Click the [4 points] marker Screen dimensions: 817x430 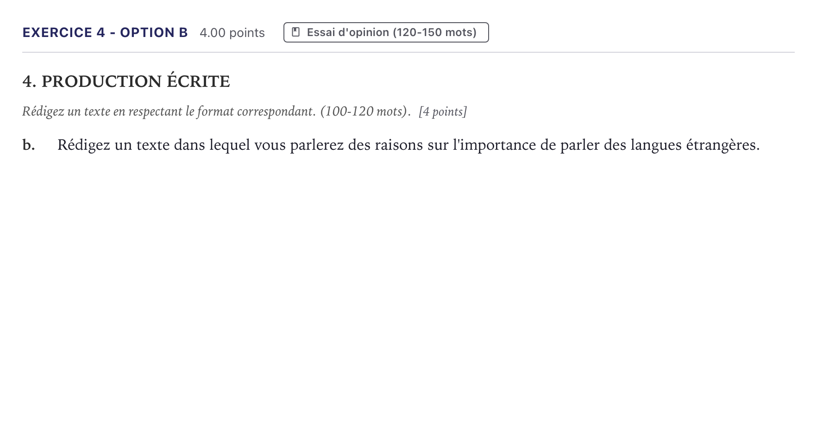(443, 111)
